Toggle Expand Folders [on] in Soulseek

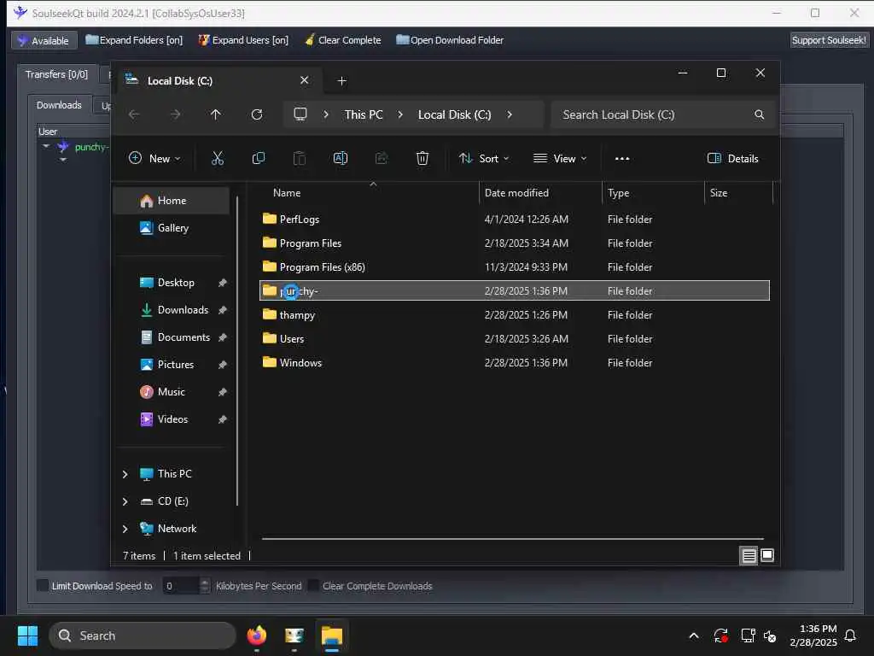pyautogui.click(x=134, y=40)
